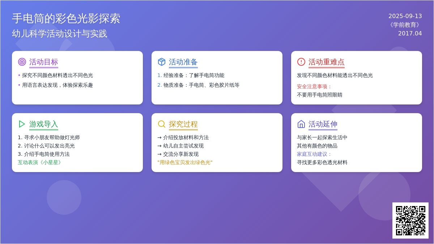The width and height of the screenshot is (434, 244).
Task: Click the quote "用绿色宝贝发出绿色光"
Action: tap(185, 162)
